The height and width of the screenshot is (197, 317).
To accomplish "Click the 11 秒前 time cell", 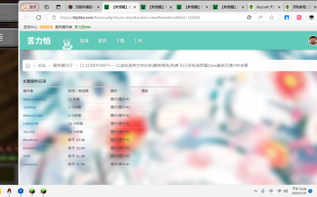I will [74, 99].
